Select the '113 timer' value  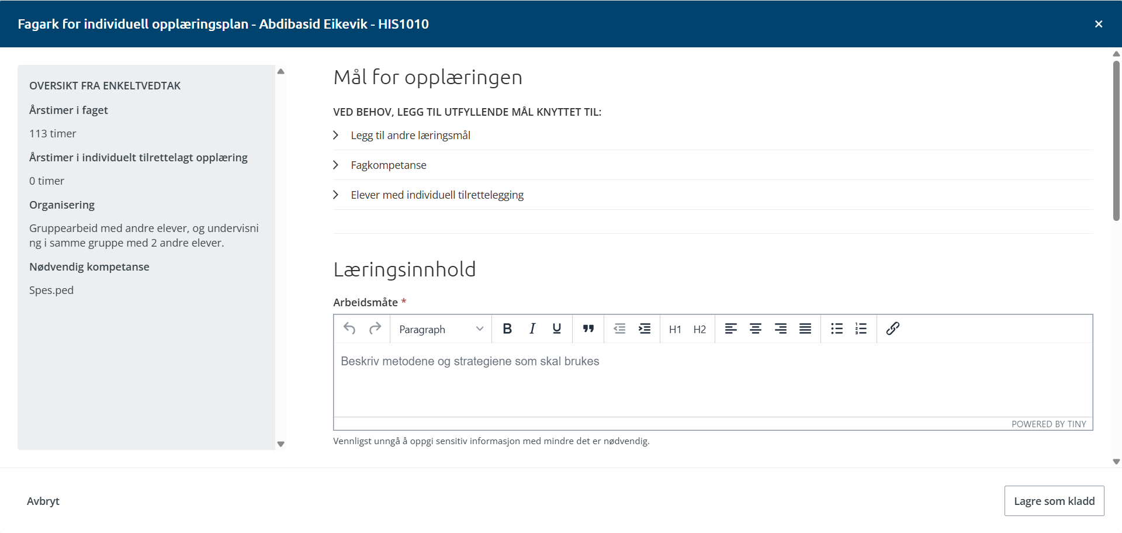pyautogui.click(x=53, y=134)
